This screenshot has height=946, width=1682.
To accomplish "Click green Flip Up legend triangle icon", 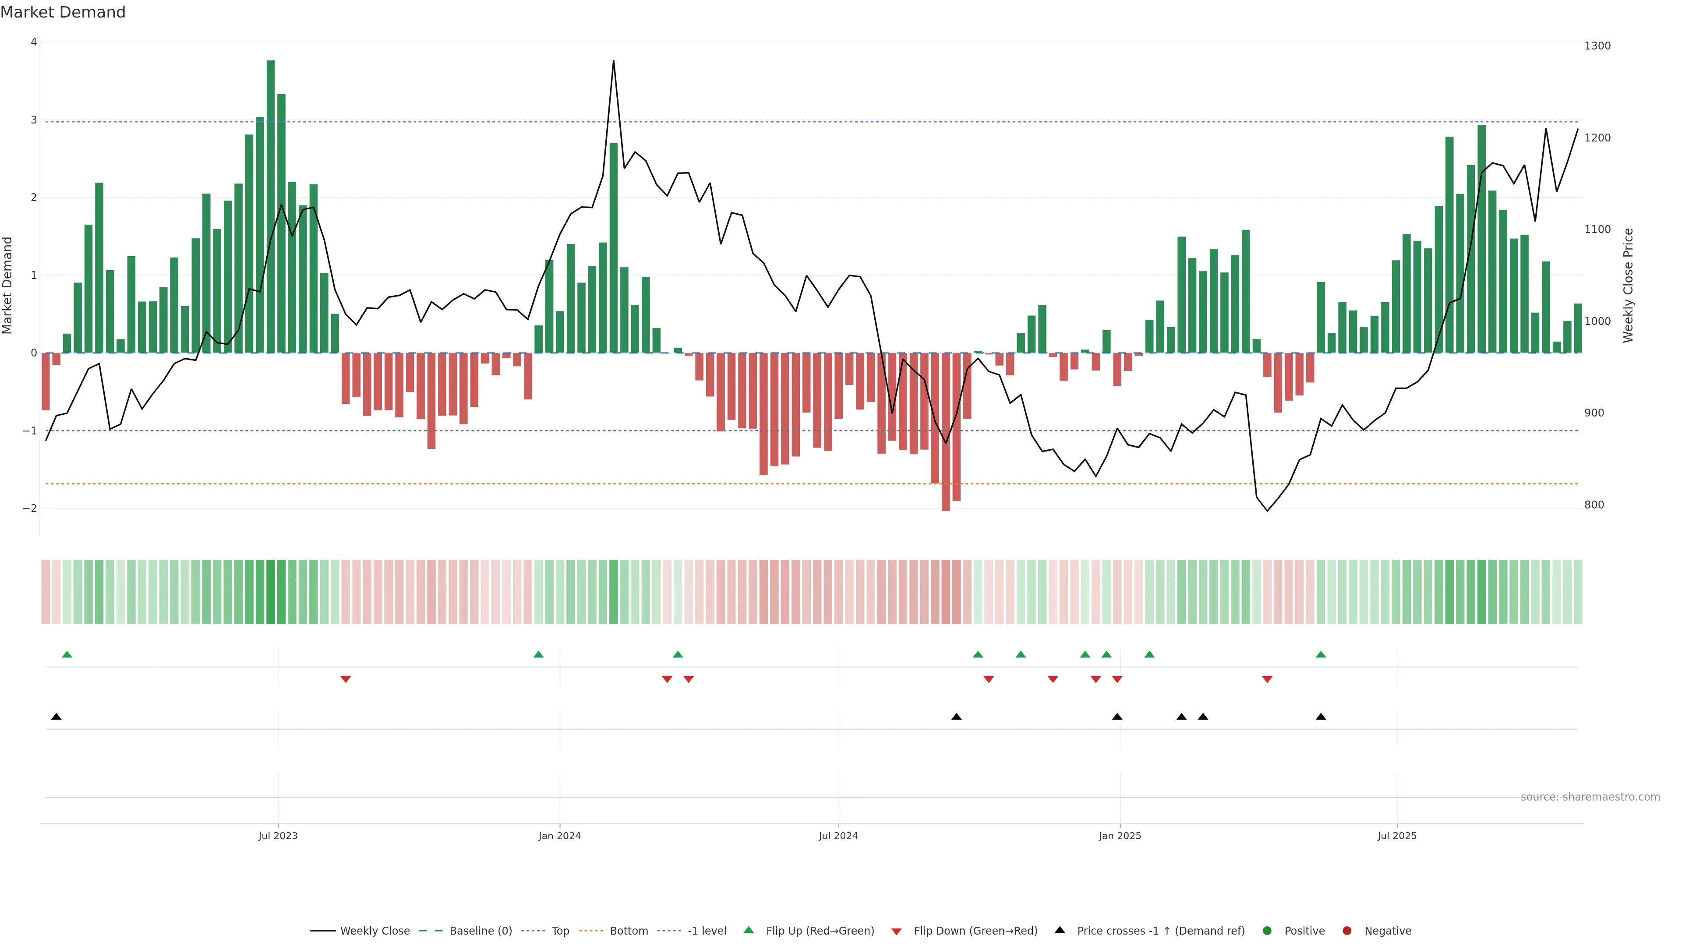I will (749, 930).
